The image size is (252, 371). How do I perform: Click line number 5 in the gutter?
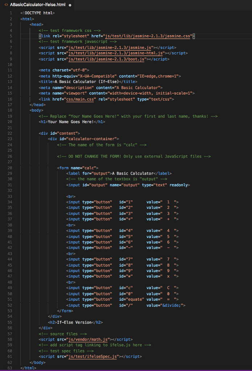tap(11, 36)
